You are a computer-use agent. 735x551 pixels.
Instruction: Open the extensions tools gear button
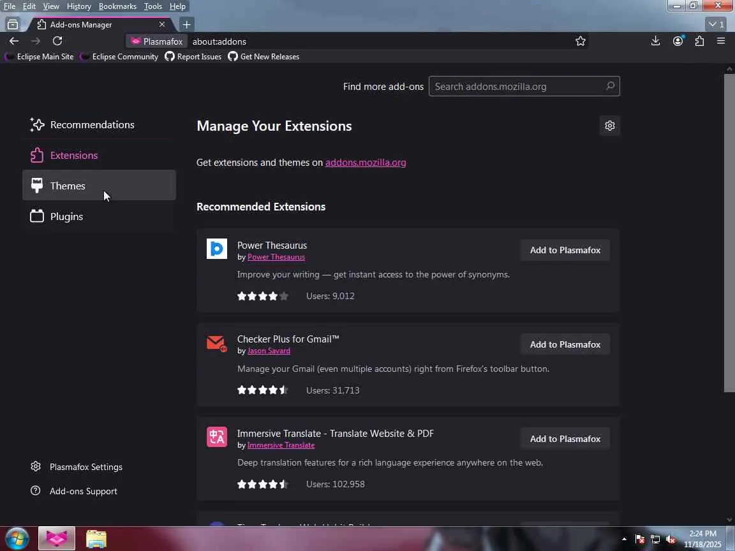pos(610,126)
